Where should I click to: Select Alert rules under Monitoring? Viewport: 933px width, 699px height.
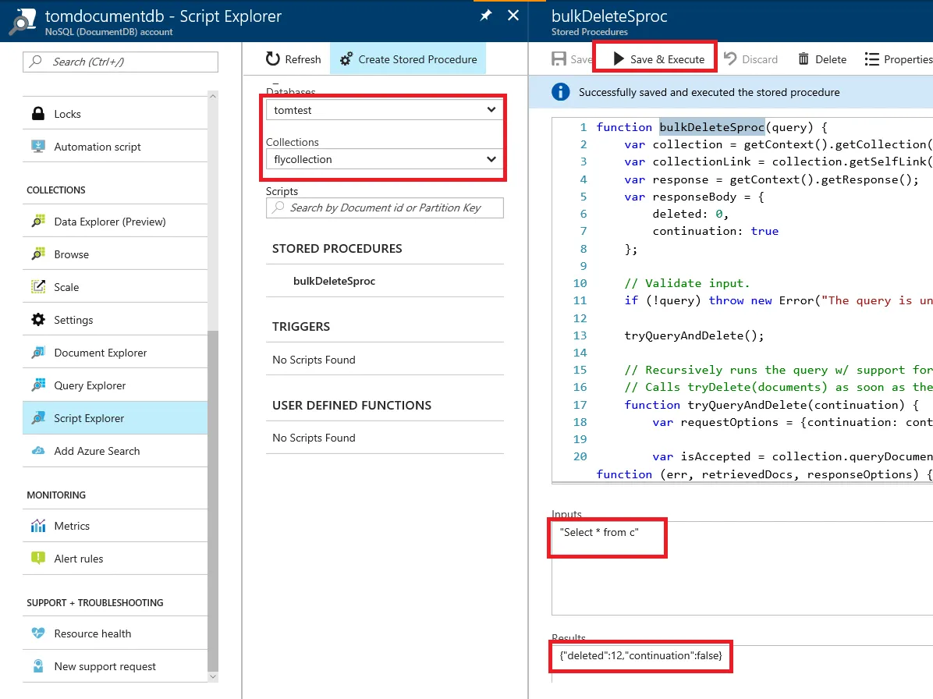[115, 559]
